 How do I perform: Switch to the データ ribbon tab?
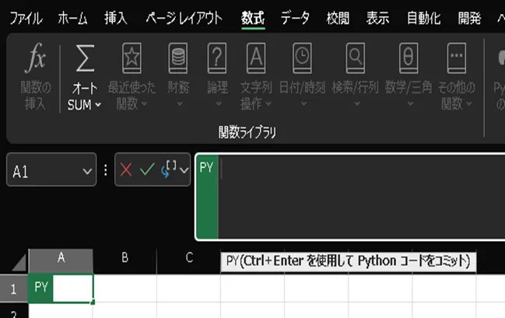pyautogui.click(x=295, y=18)
